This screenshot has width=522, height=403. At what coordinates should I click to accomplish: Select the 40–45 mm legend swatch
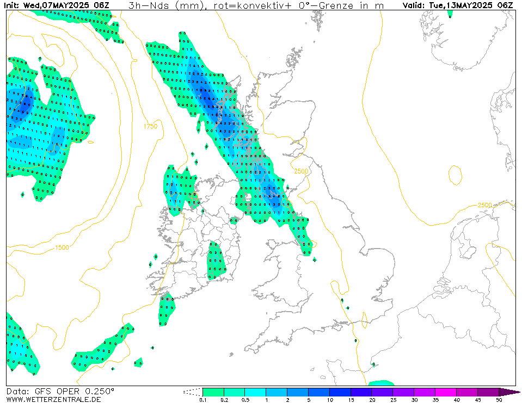(x=467, y=392)
